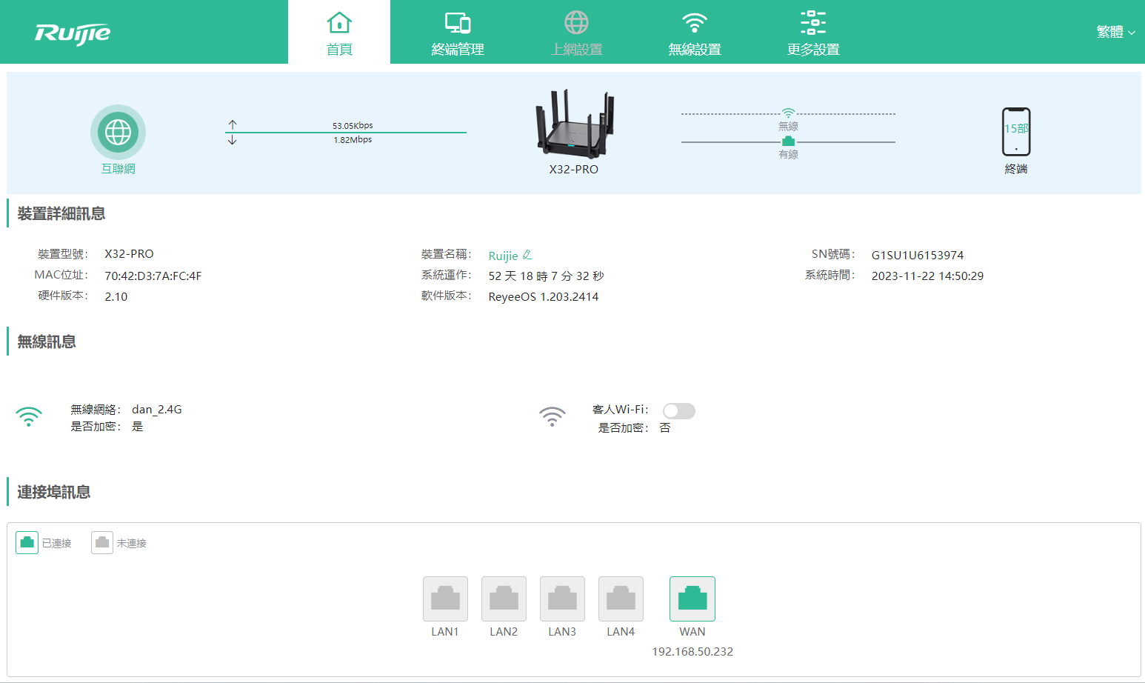Click the 未連接 disconnected port legend icon
This screenshot has width=1145, height=683.
point(101,542)
